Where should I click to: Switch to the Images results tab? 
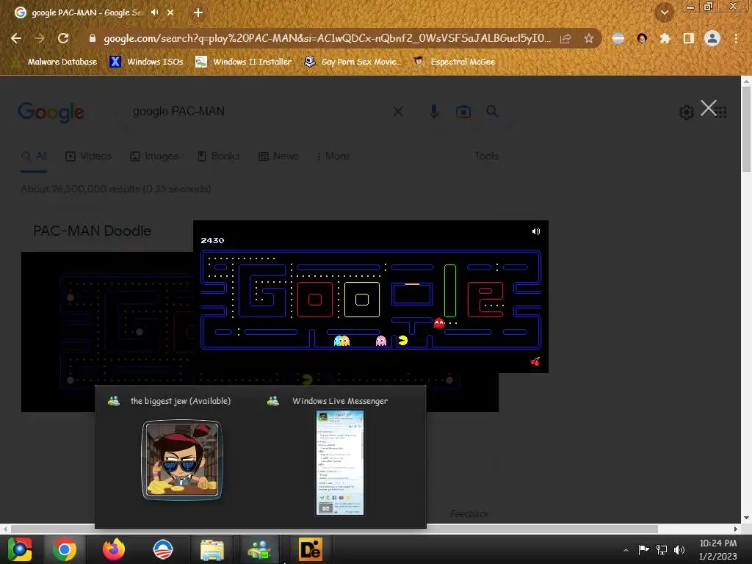click(x=154, y=156)
